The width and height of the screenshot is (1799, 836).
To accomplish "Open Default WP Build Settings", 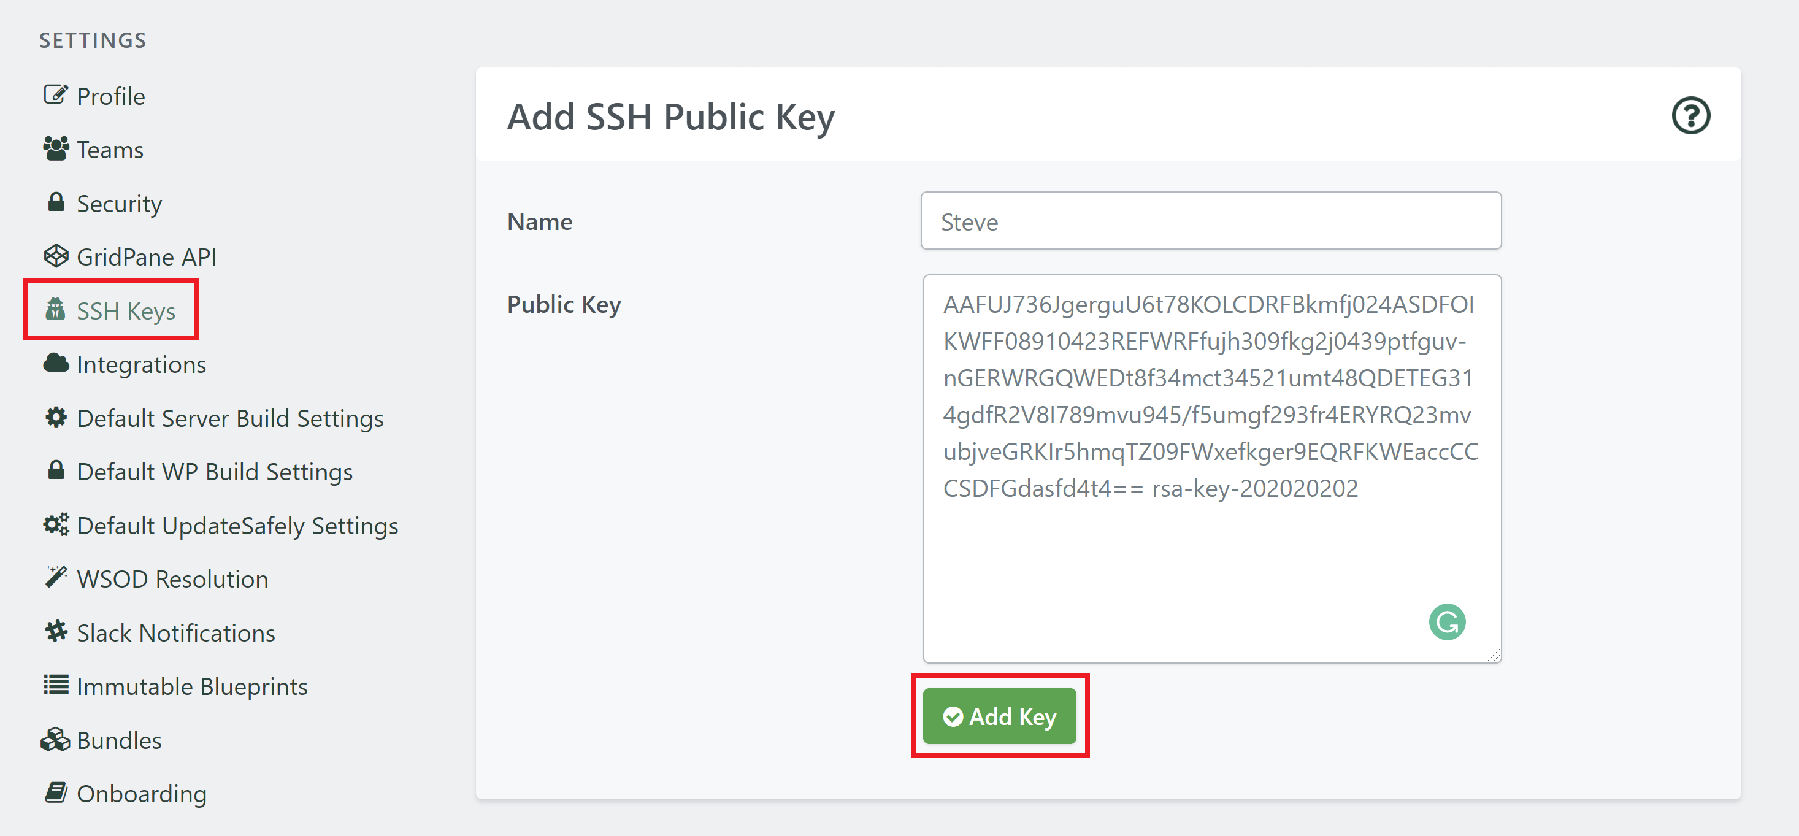I will pyautogui.click(x=215, y=472).
